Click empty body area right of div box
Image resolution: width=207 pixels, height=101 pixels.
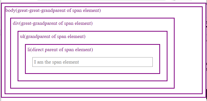tap(188, 52)
